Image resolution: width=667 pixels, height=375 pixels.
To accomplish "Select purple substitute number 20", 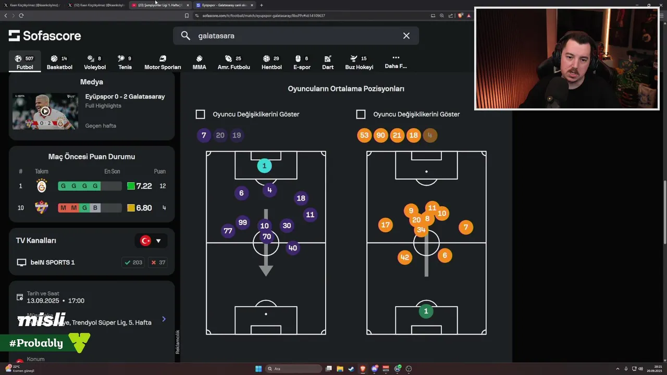I will pos(220,135).
